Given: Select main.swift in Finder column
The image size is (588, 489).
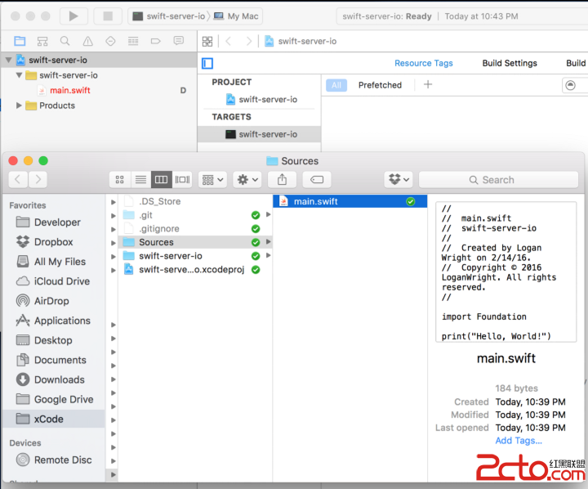Looking at the screenshot, I should pyautogui.click(x=350, y=201).
